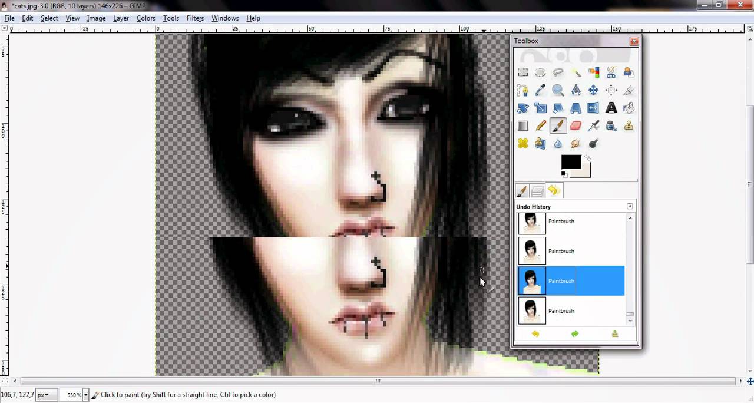Activate the Text tool
Image resolution: width=754 pixels, height=403 pixels.
[x=611, y=108]
